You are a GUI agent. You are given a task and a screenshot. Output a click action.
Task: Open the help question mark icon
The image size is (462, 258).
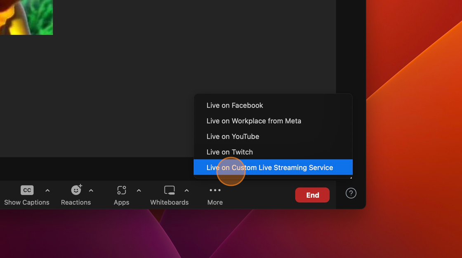click(x=351, y=193)
